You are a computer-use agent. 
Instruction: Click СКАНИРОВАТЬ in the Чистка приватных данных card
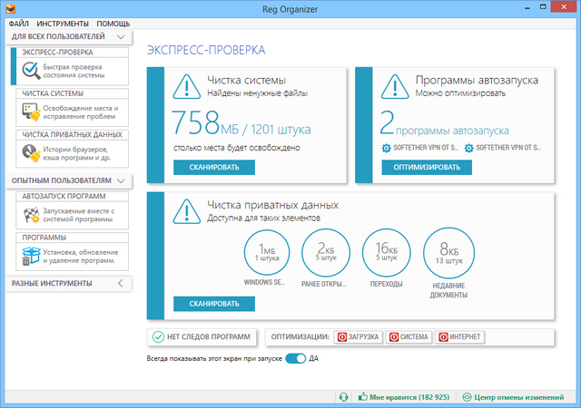(x=214, y=304)
